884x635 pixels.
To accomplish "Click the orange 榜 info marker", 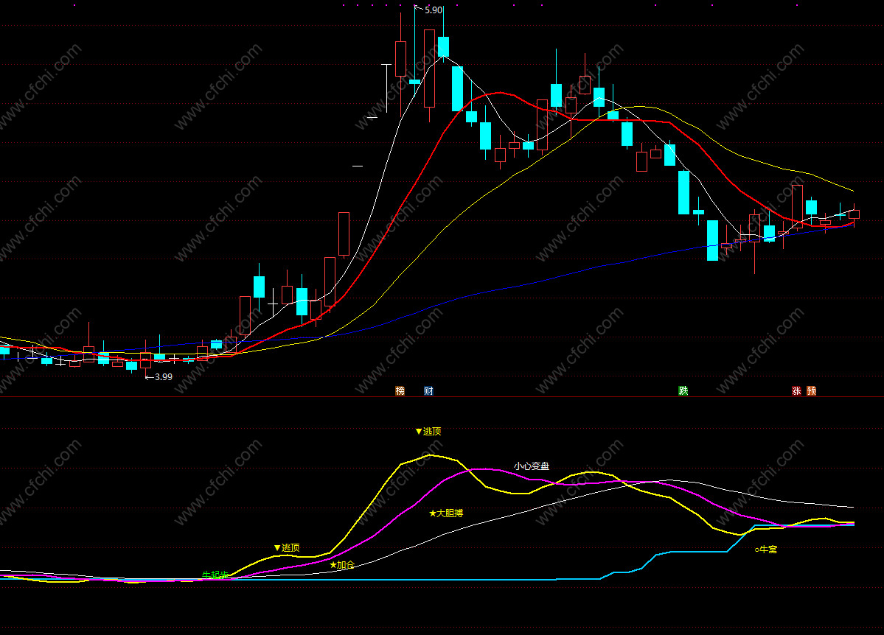I will tap(400, 390).
